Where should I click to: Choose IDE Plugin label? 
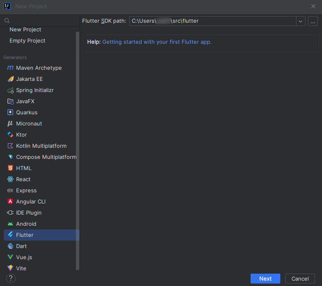pyautogui.click(x=29, y=213)
